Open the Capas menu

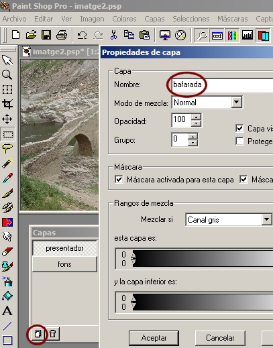tap(154, 19)
